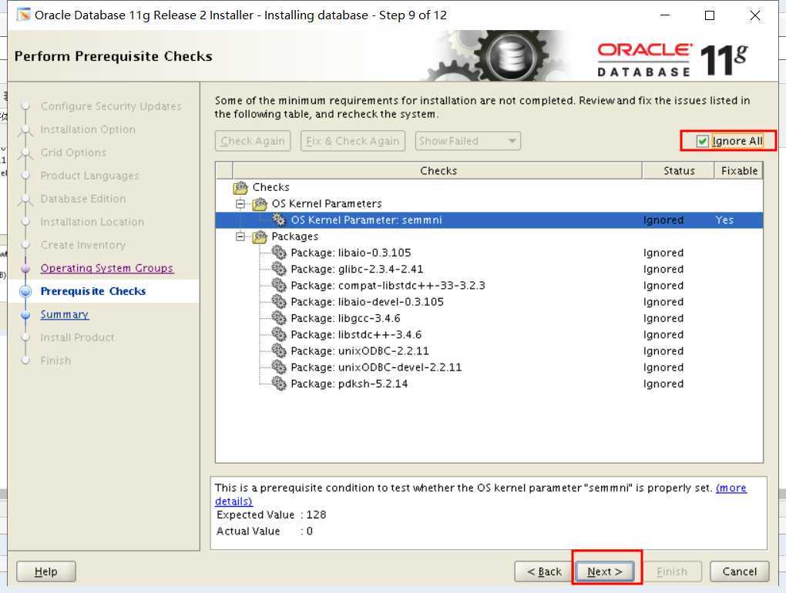Click the Packages folder icon
The image size is (786, 593).
tap(260, 236)
